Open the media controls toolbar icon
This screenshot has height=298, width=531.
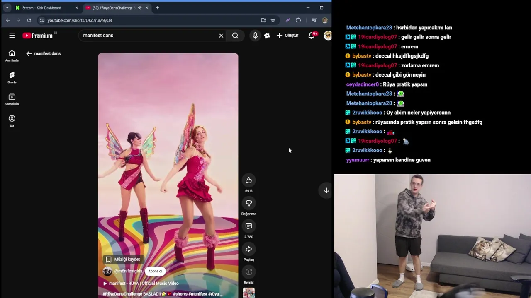(x=314, y=20)
